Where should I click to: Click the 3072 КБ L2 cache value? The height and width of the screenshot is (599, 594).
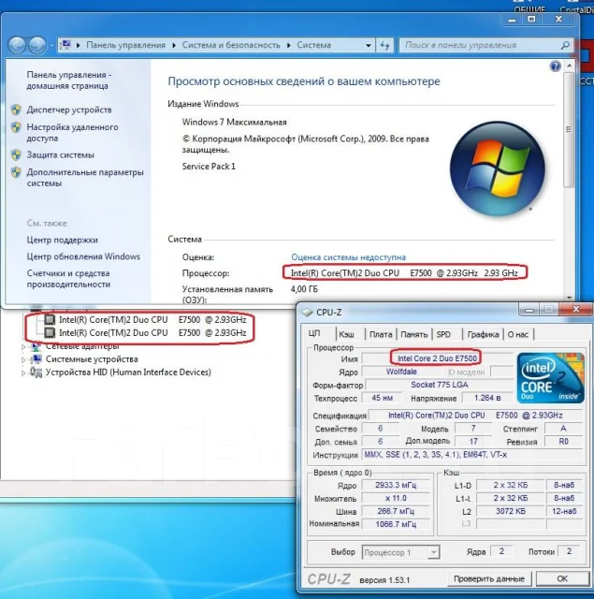(x=511, y=511)
